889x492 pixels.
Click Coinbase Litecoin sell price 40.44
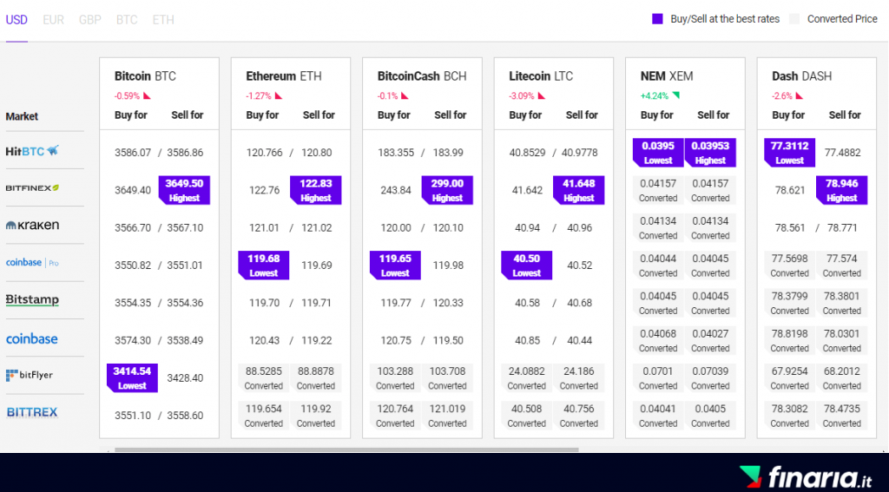click(579, 340)
